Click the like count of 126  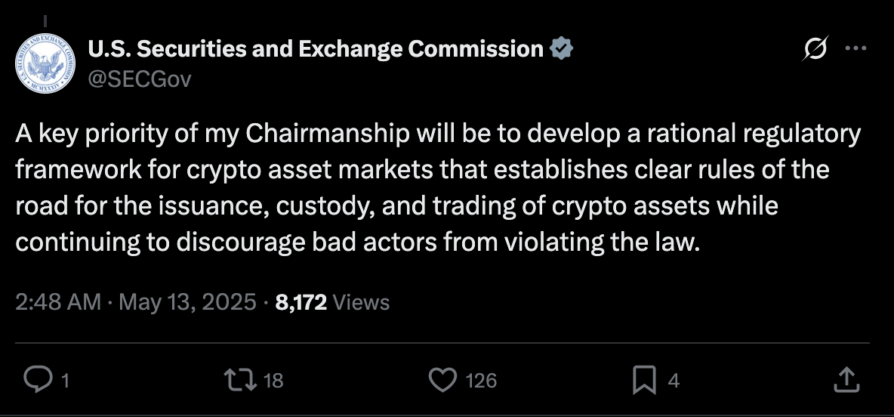[x=481, y=381]
